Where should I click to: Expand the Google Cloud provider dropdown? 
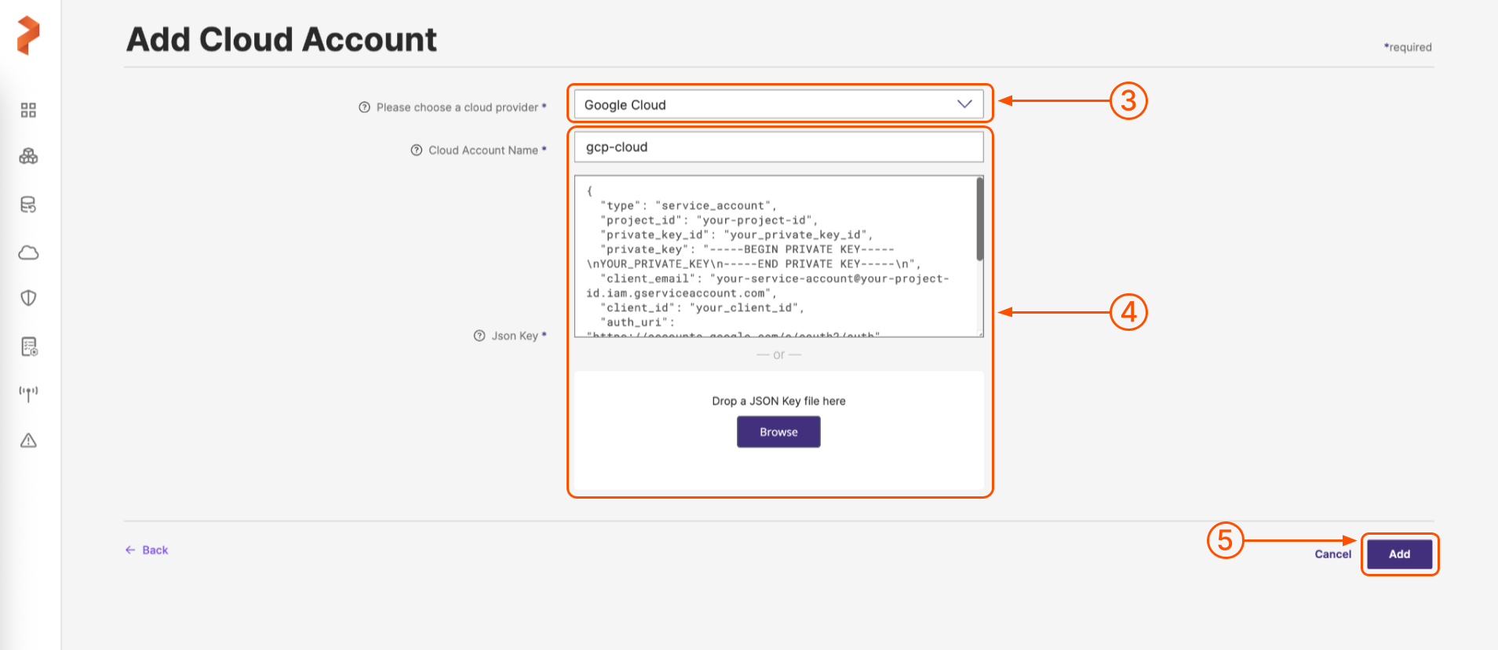click(769, 105)
